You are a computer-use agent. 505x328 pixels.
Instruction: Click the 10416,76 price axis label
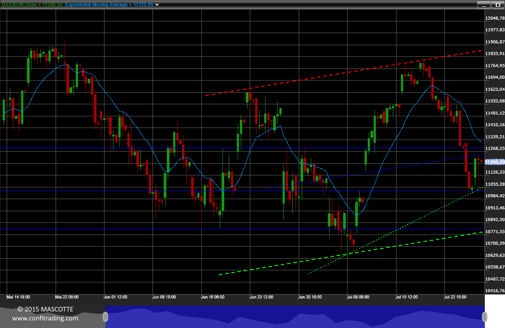[495, 291]
